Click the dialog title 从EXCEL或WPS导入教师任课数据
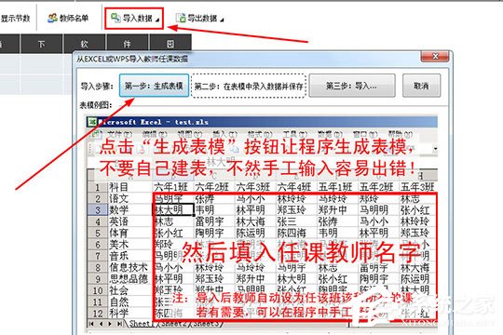This screenshot has width=503, height=335. point(132,59)
